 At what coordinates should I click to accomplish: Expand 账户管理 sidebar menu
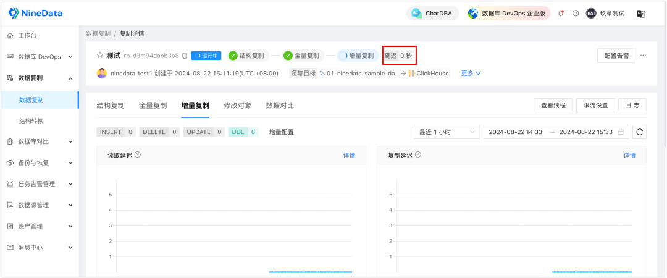pos(40,226)
